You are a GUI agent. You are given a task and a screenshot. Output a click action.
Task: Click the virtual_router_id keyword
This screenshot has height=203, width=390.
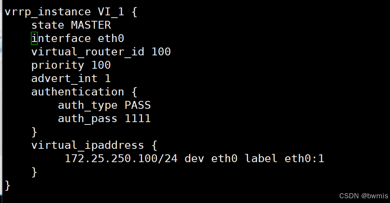88,52
